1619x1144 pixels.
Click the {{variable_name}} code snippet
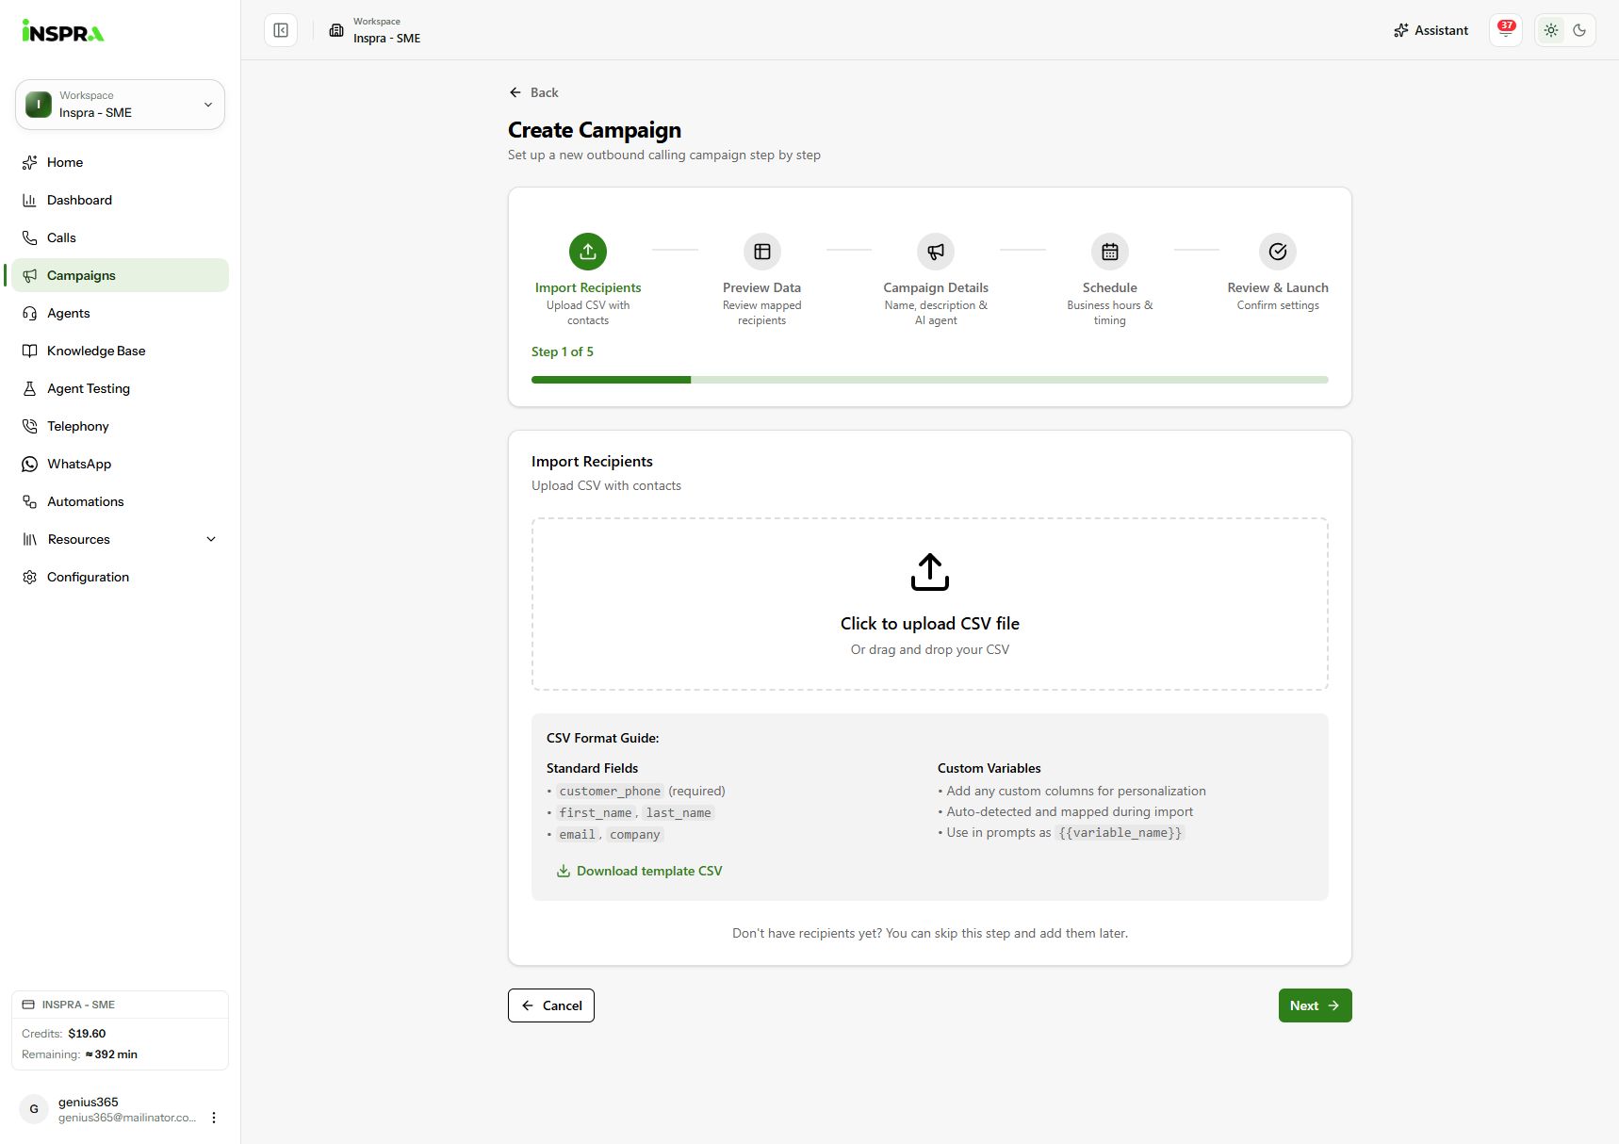pyautogui.click(x=1120, y=832)
